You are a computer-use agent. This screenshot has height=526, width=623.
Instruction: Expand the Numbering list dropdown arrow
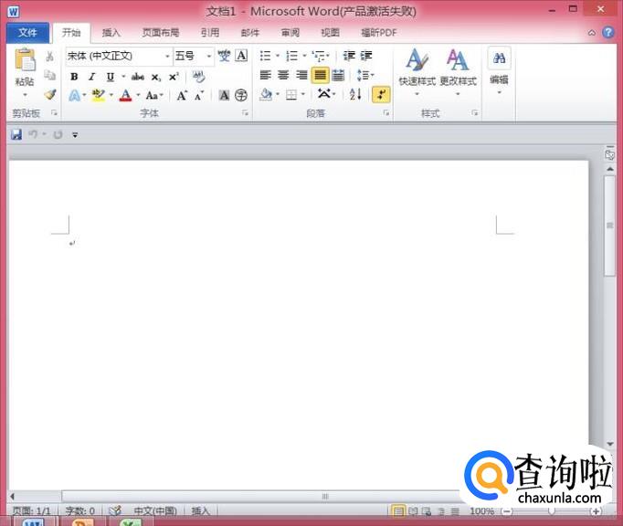[x=304, y=56]
